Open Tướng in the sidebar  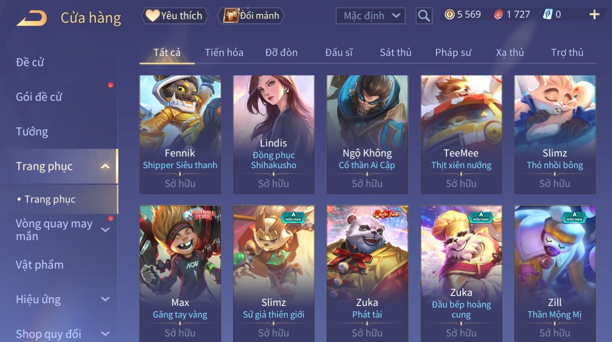[32, 131]
